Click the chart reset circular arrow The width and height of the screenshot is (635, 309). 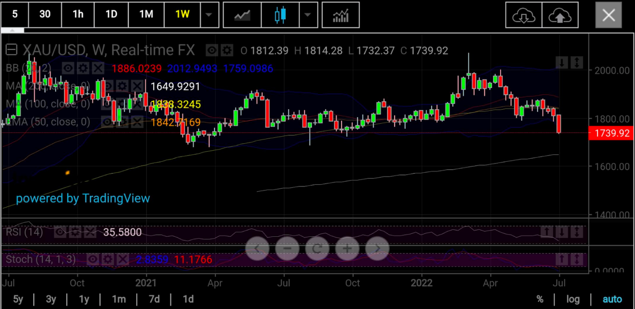(x=317, y=248)
